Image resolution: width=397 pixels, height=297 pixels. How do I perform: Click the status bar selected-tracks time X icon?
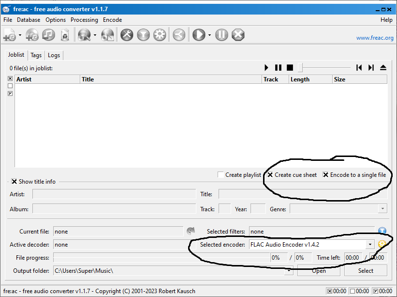pyautogui.click(x=330, y=291)
